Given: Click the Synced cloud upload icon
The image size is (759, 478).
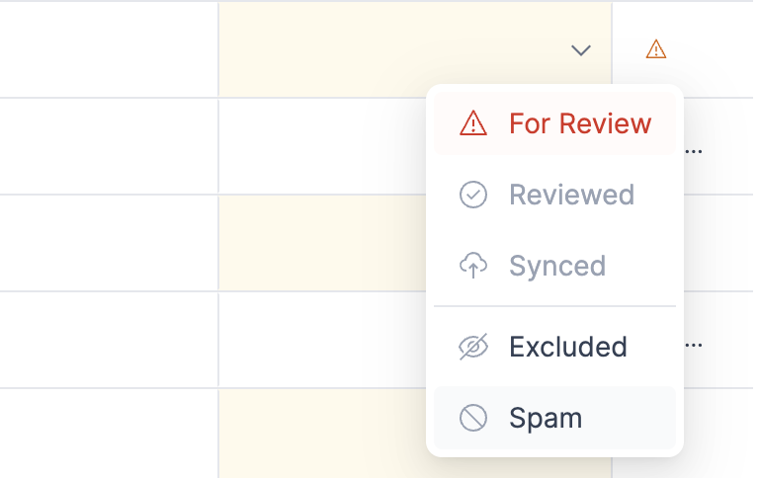Looking at the screenshot, I should [x=473, y=266].
